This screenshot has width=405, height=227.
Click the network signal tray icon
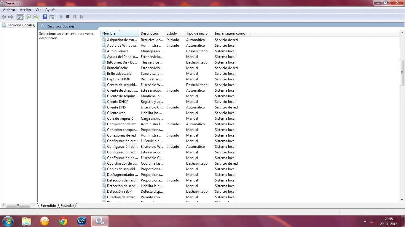point(372,221)
